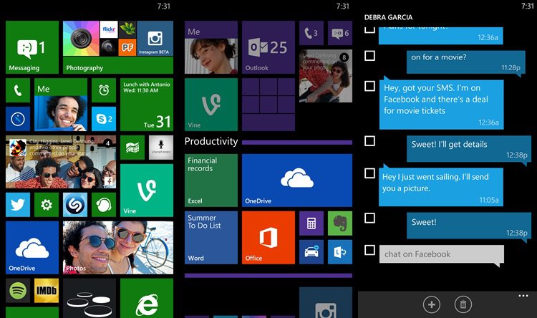Open the green Me tile with photo
This screenshot has width=537, height=318.
(61, 105)
